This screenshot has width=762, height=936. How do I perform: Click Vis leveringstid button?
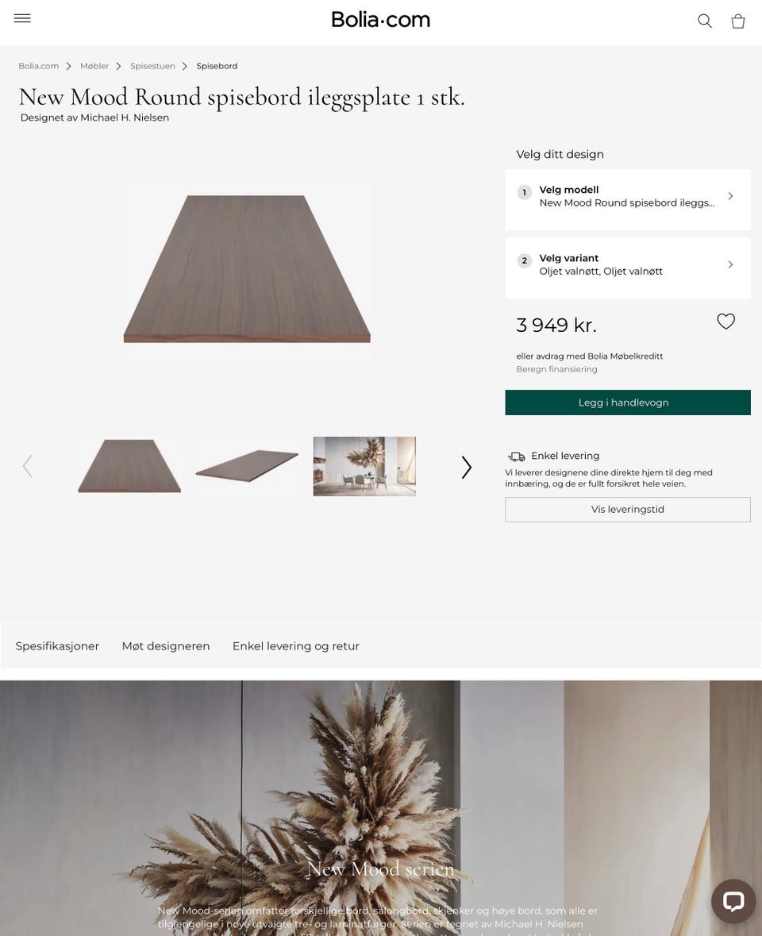(x=628, y=509)
